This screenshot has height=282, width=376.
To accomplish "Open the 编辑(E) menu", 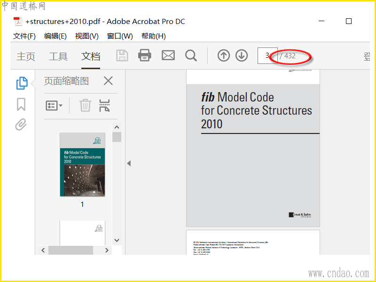I will click(x=55, y=36).
